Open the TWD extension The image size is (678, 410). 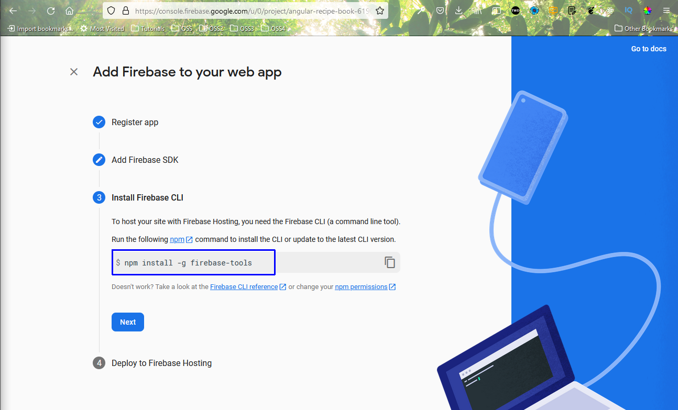[x=516, y=10]
